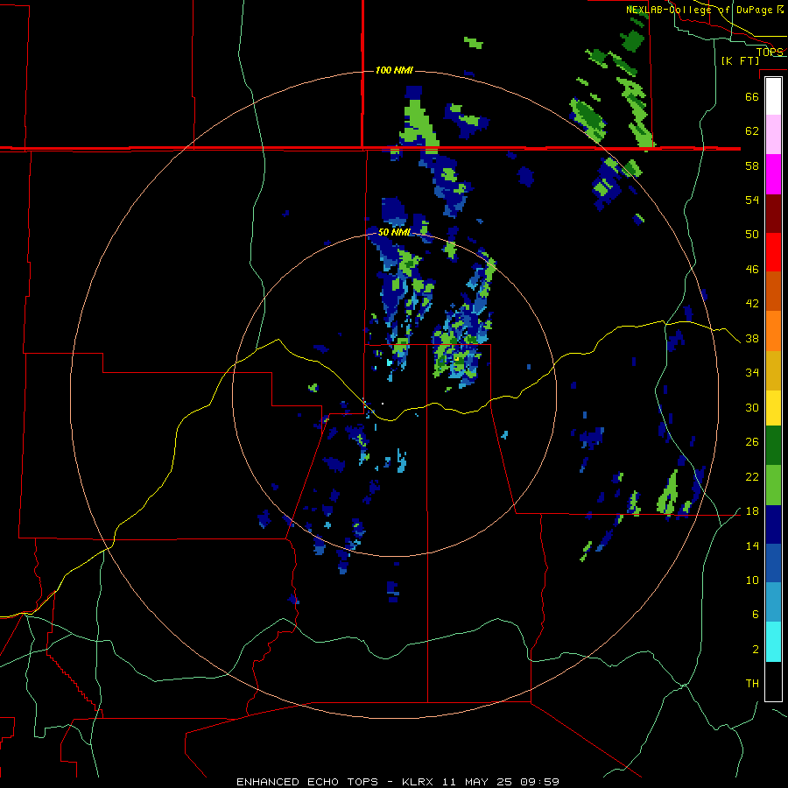Pick the dark orange legend swatch
The width and height of the screenshot is (788, 788).
click(773, 291)
